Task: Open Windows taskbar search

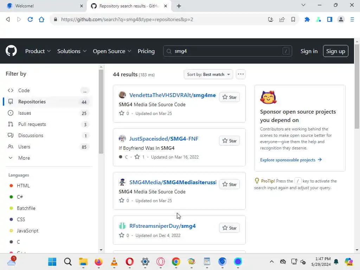Action: click(x=68, y=262)
